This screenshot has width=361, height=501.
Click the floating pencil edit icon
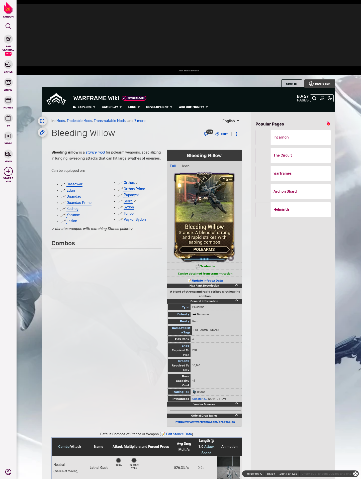(42, 132)
